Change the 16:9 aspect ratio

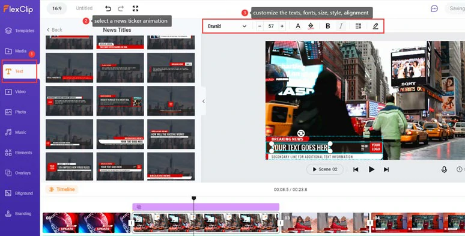click(x=57, y=8)
